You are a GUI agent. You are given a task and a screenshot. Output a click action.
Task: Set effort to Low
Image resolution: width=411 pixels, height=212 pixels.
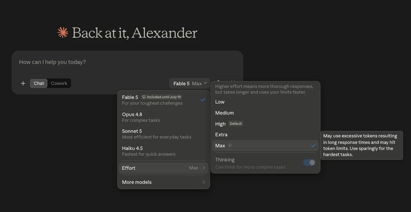265,102
